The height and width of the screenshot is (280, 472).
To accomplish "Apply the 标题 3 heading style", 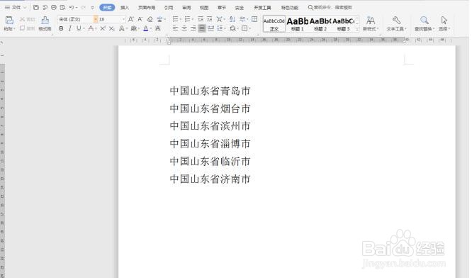I will (x=343, y=24).
